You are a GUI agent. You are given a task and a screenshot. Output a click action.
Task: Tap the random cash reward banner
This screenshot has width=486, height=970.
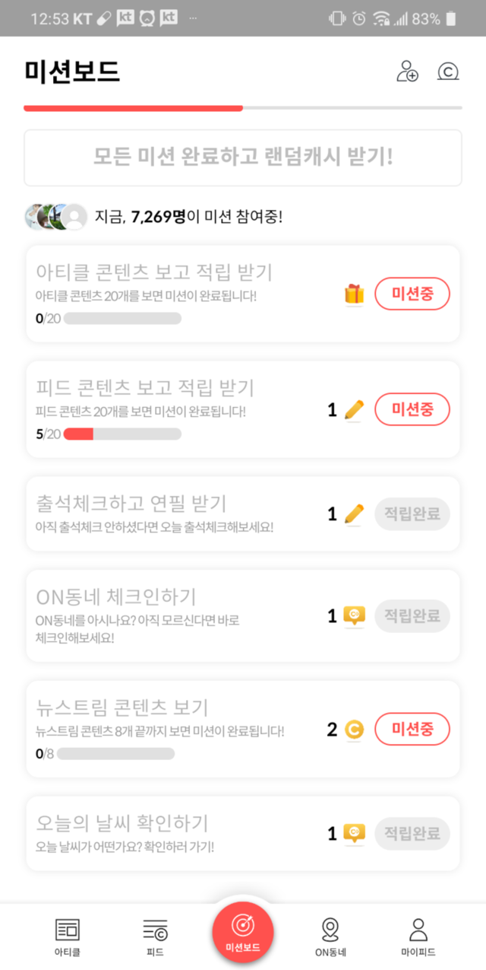(x=243, y=157)
